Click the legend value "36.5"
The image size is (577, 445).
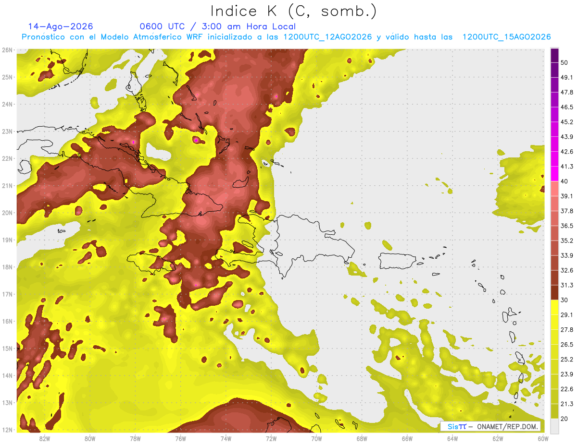(567, 226)
